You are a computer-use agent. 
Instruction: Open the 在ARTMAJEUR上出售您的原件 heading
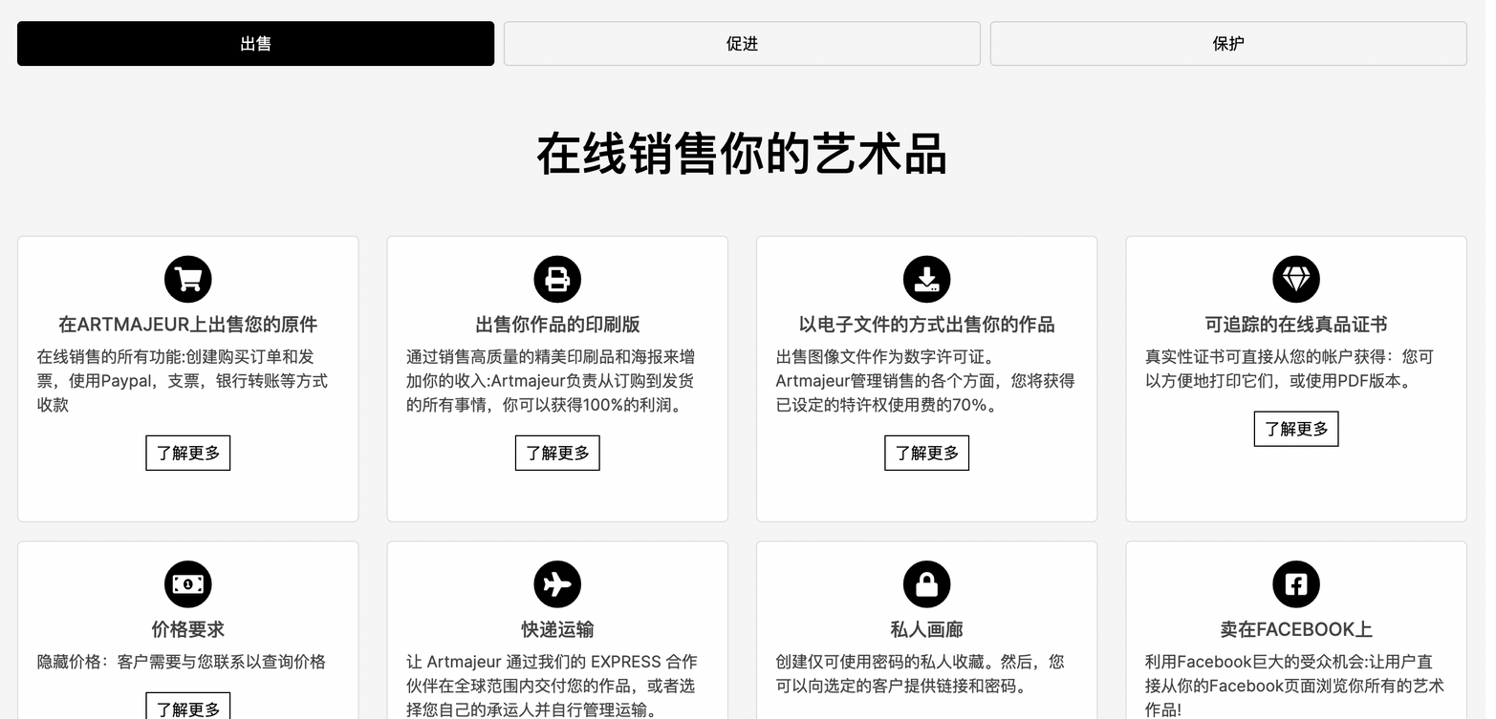pyautogui.click(x=188, y=325)
